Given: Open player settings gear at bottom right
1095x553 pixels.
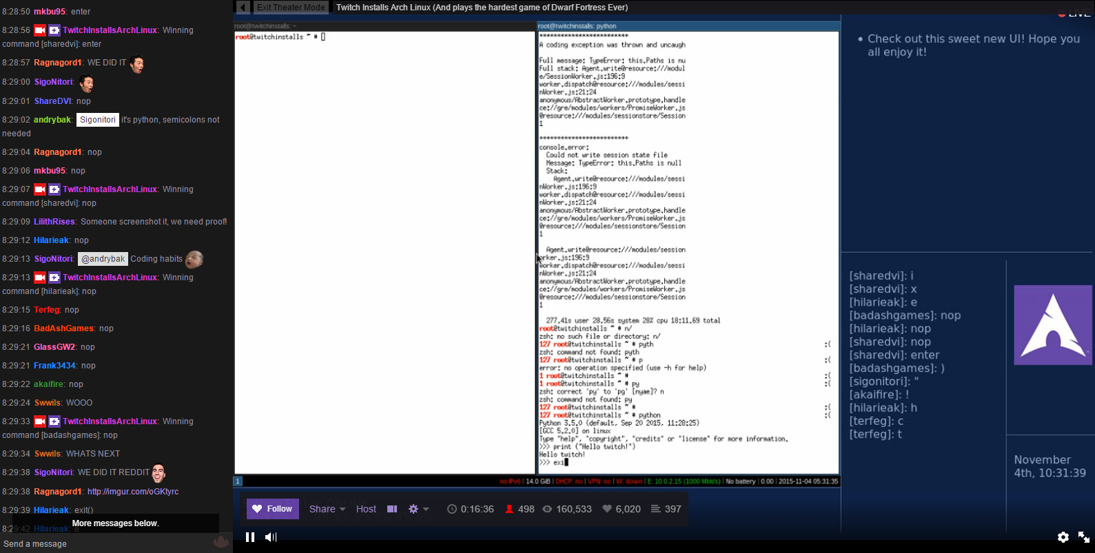Looking at the screenshot, I should [1063, 537].
